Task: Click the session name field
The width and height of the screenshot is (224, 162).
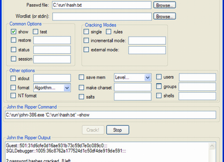Action: [52, 59]
